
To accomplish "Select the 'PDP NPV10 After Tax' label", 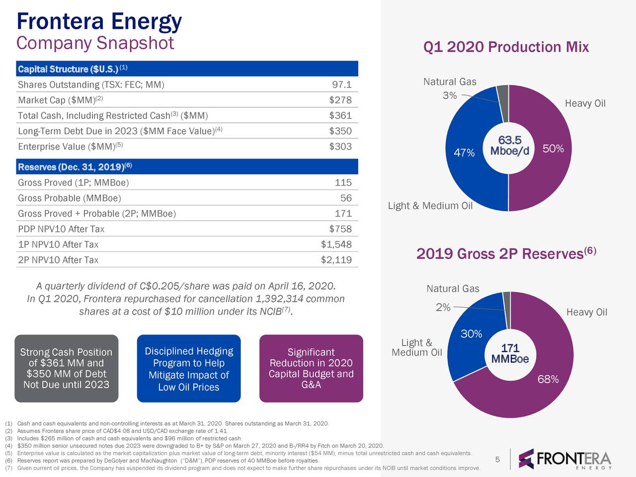I will [61, 229].
